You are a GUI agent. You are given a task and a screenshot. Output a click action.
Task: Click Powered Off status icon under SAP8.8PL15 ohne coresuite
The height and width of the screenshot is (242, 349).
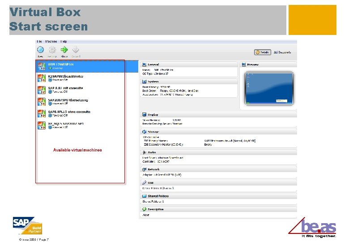pos(50,116)
